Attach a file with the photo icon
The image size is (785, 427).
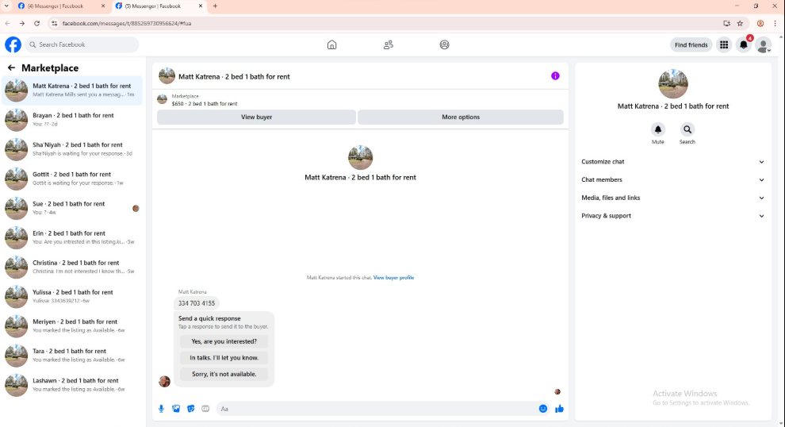pos(176,409)
